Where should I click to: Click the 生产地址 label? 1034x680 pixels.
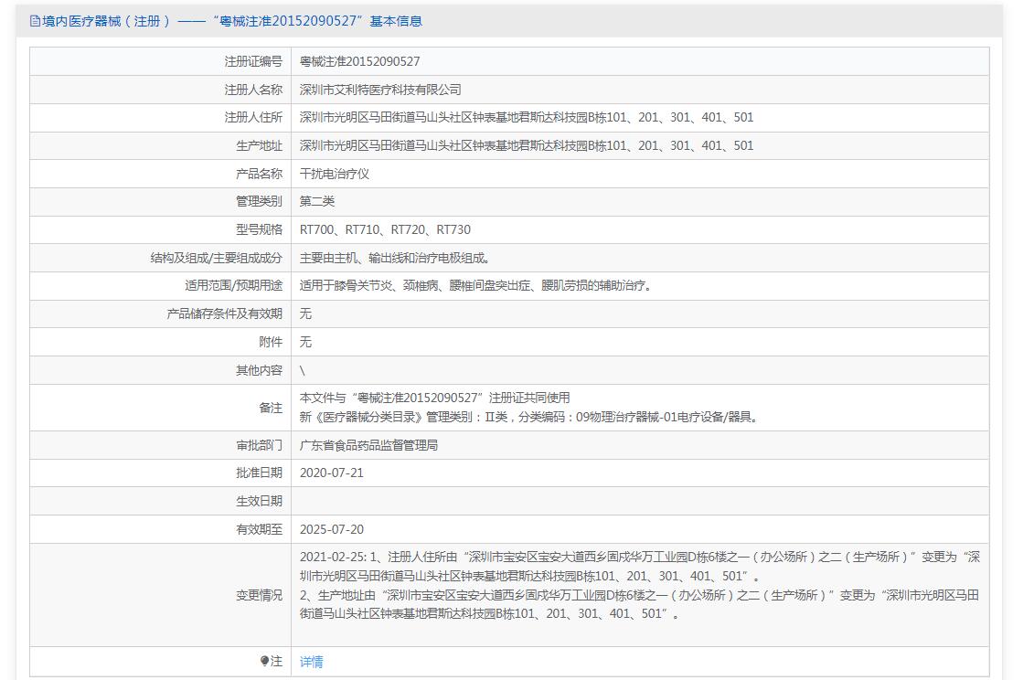click(x=259, y=145)
